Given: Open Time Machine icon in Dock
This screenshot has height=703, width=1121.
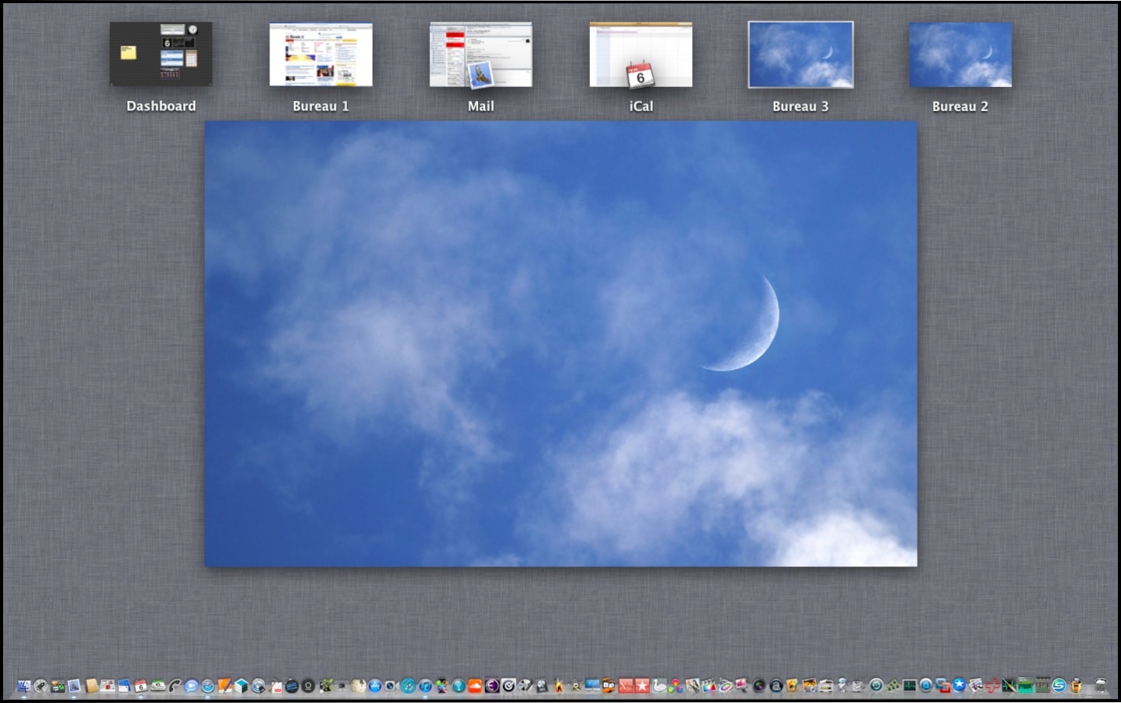Looking at the screenshot, I should 876,686.
